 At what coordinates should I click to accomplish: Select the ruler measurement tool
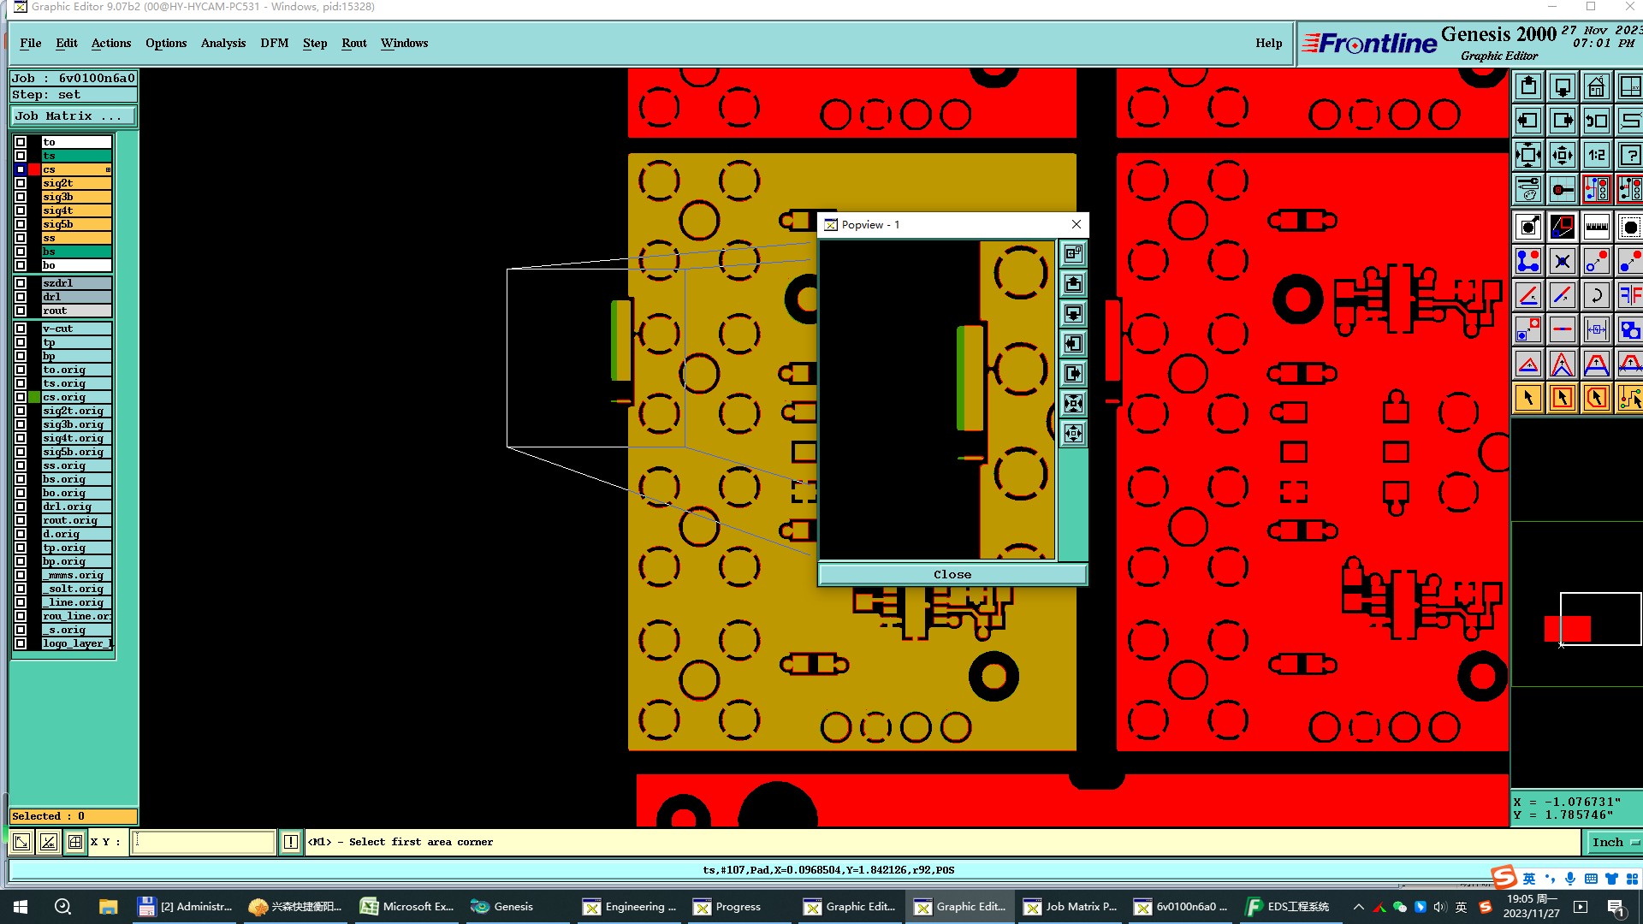pos(1596,227)
